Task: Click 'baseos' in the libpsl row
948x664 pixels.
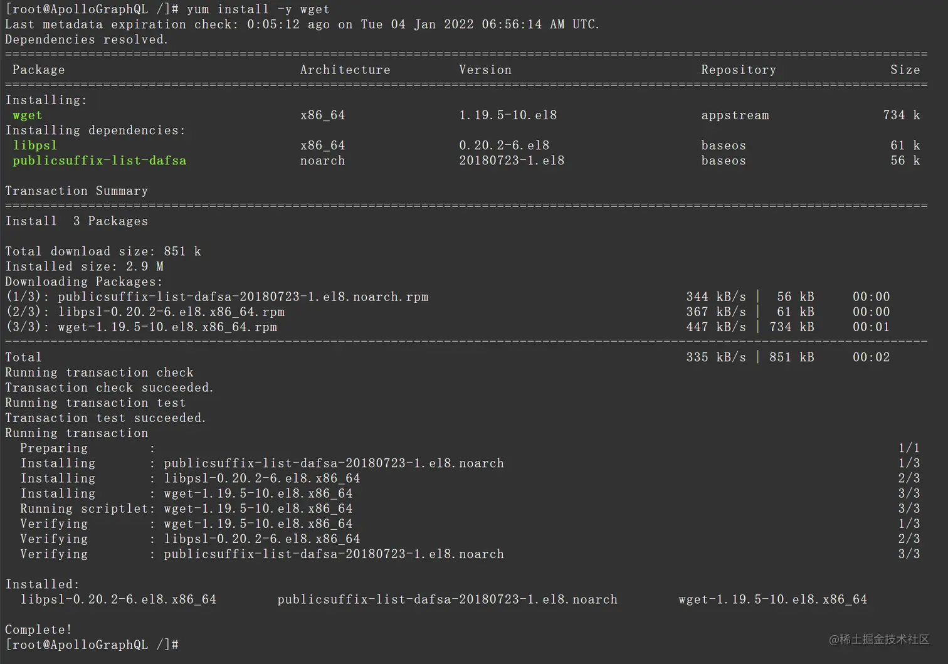Action: point(724,145)
